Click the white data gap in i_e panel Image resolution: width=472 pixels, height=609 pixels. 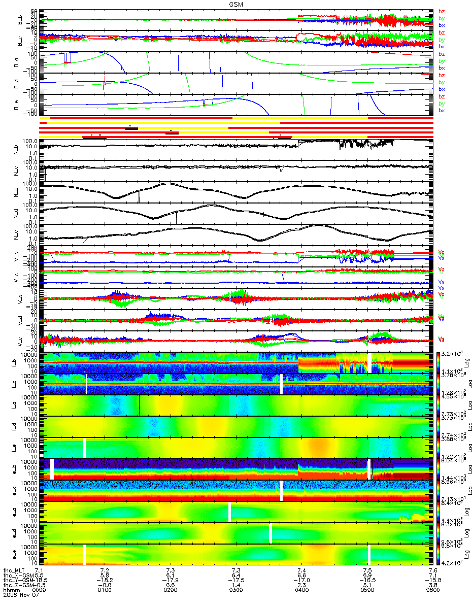(x=85, y=448)
